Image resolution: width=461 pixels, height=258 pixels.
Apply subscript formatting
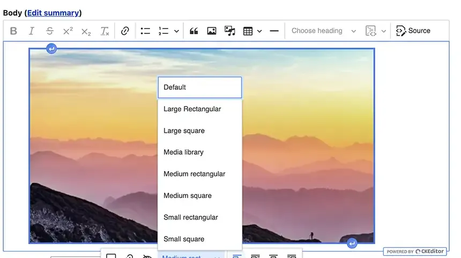(86, 31)
